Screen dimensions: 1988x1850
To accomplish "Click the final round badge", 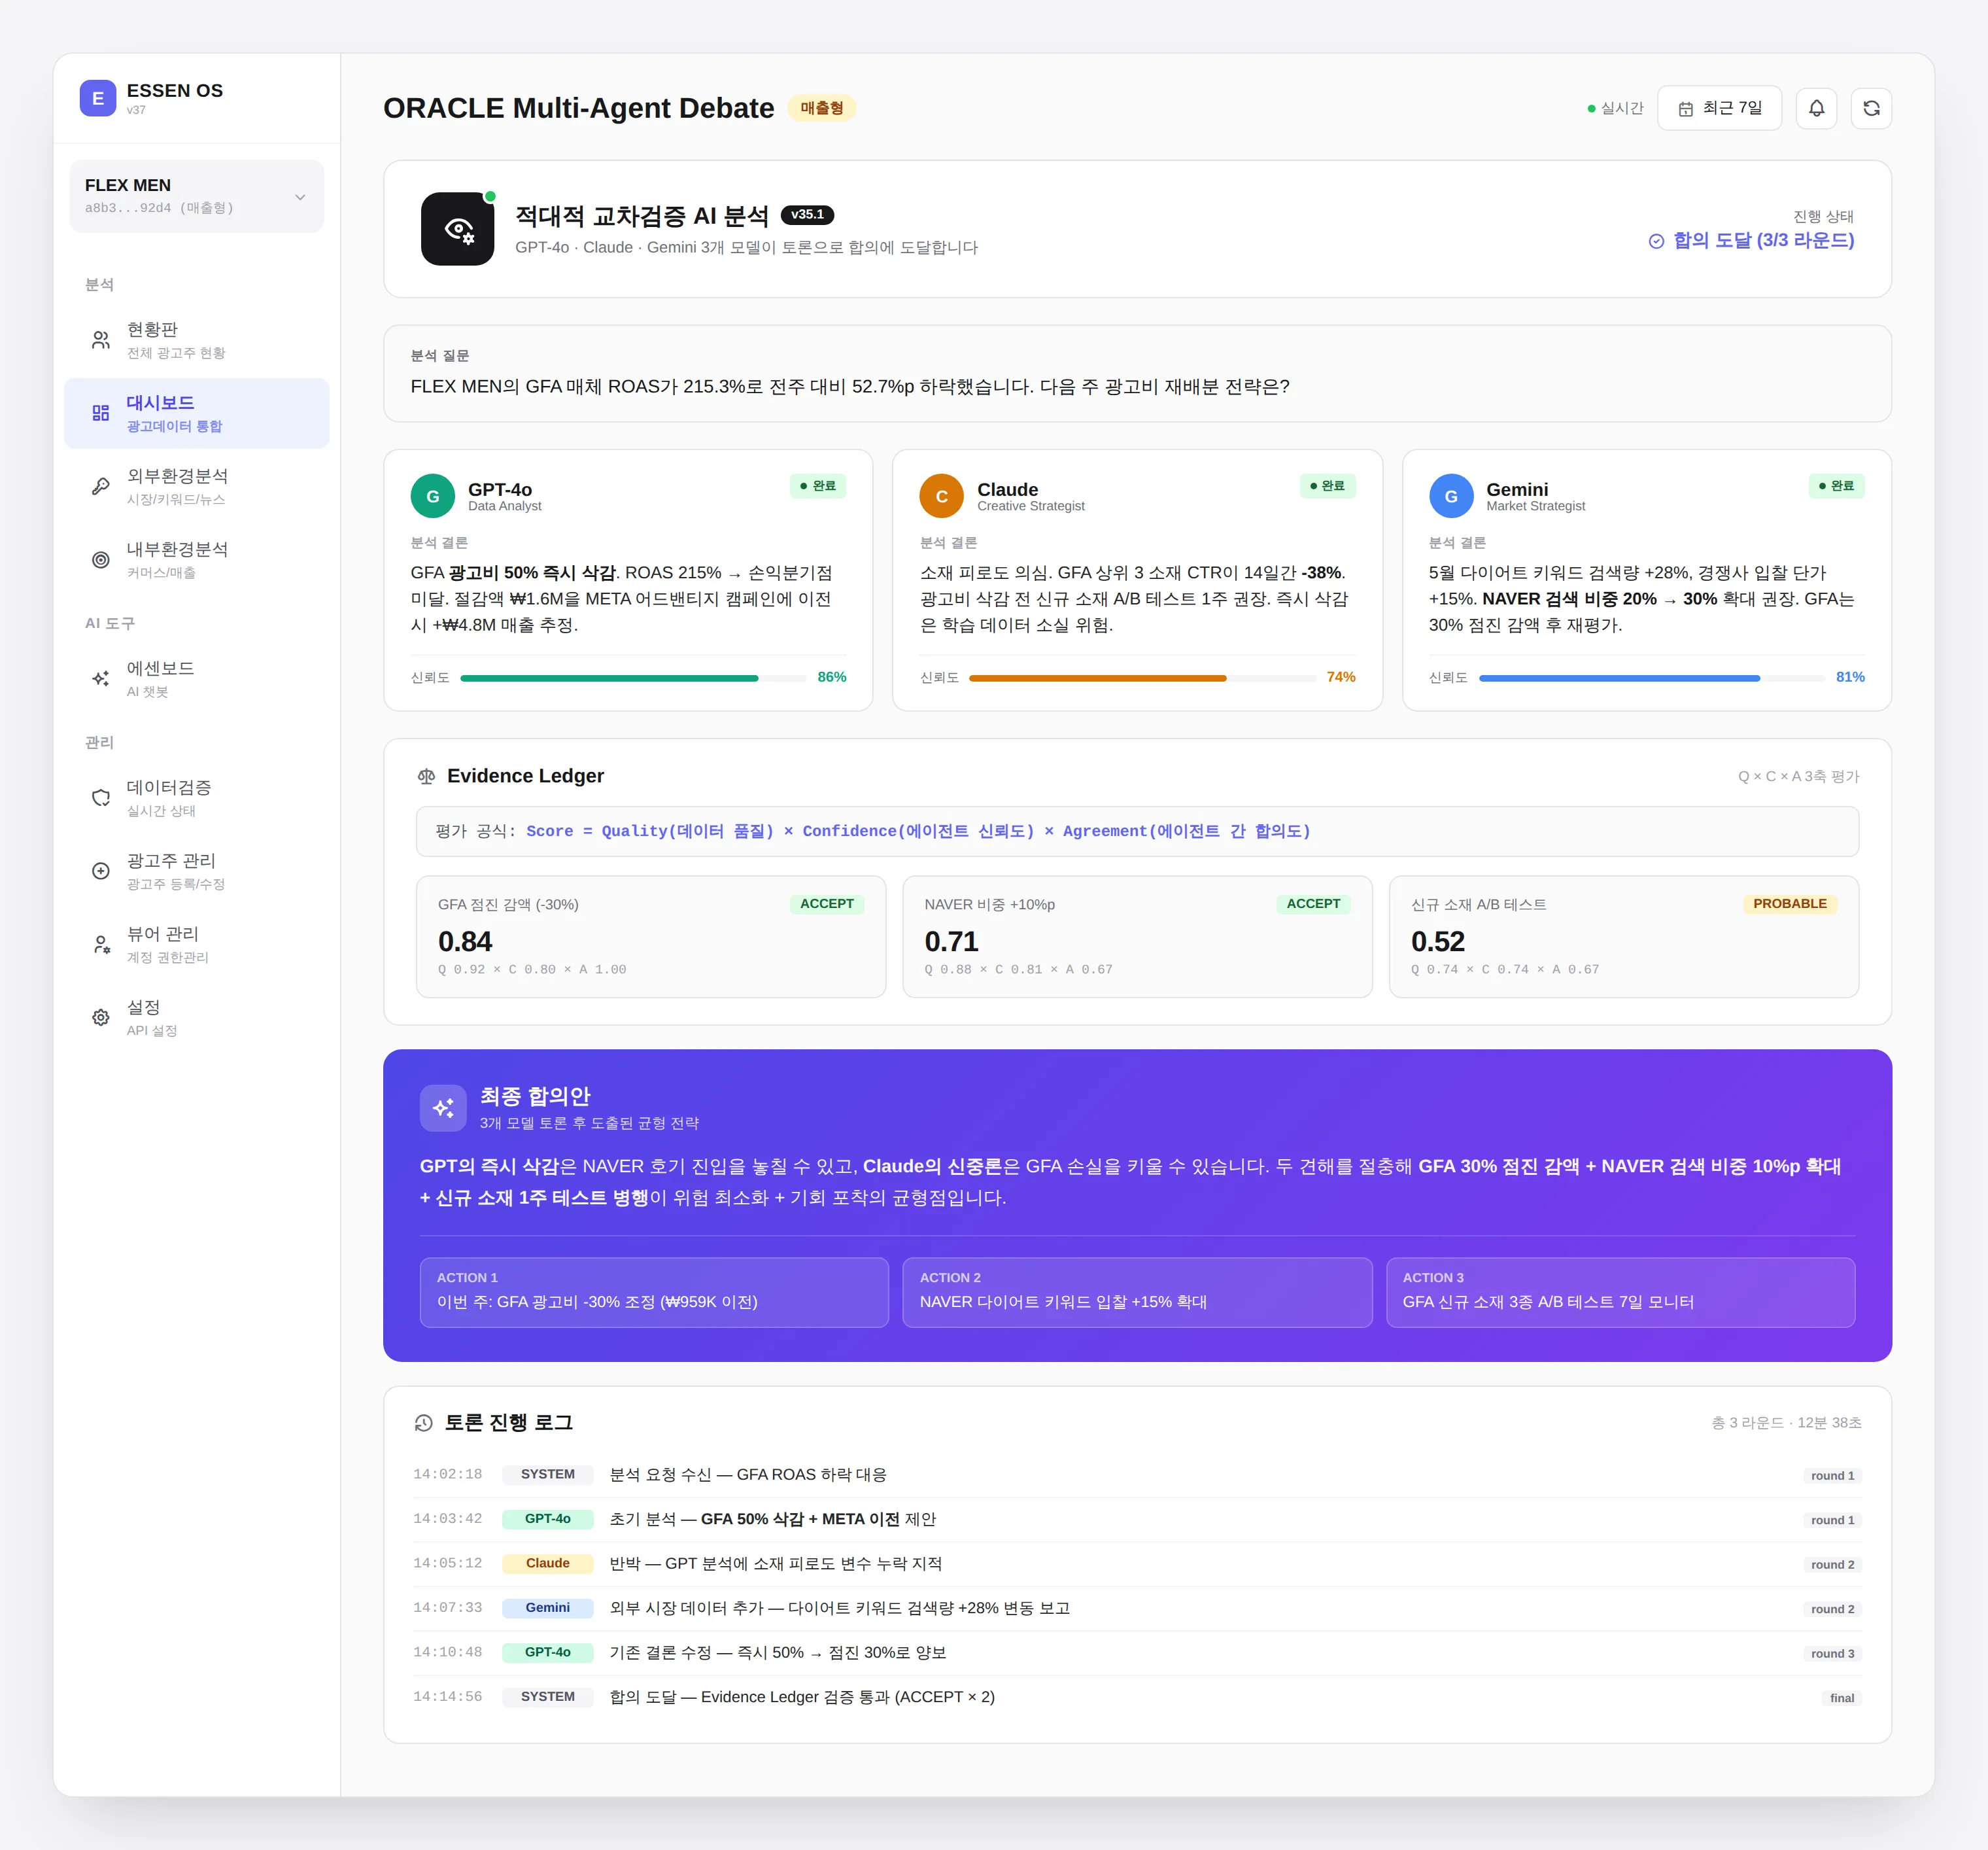I will pos(1842,1698).
